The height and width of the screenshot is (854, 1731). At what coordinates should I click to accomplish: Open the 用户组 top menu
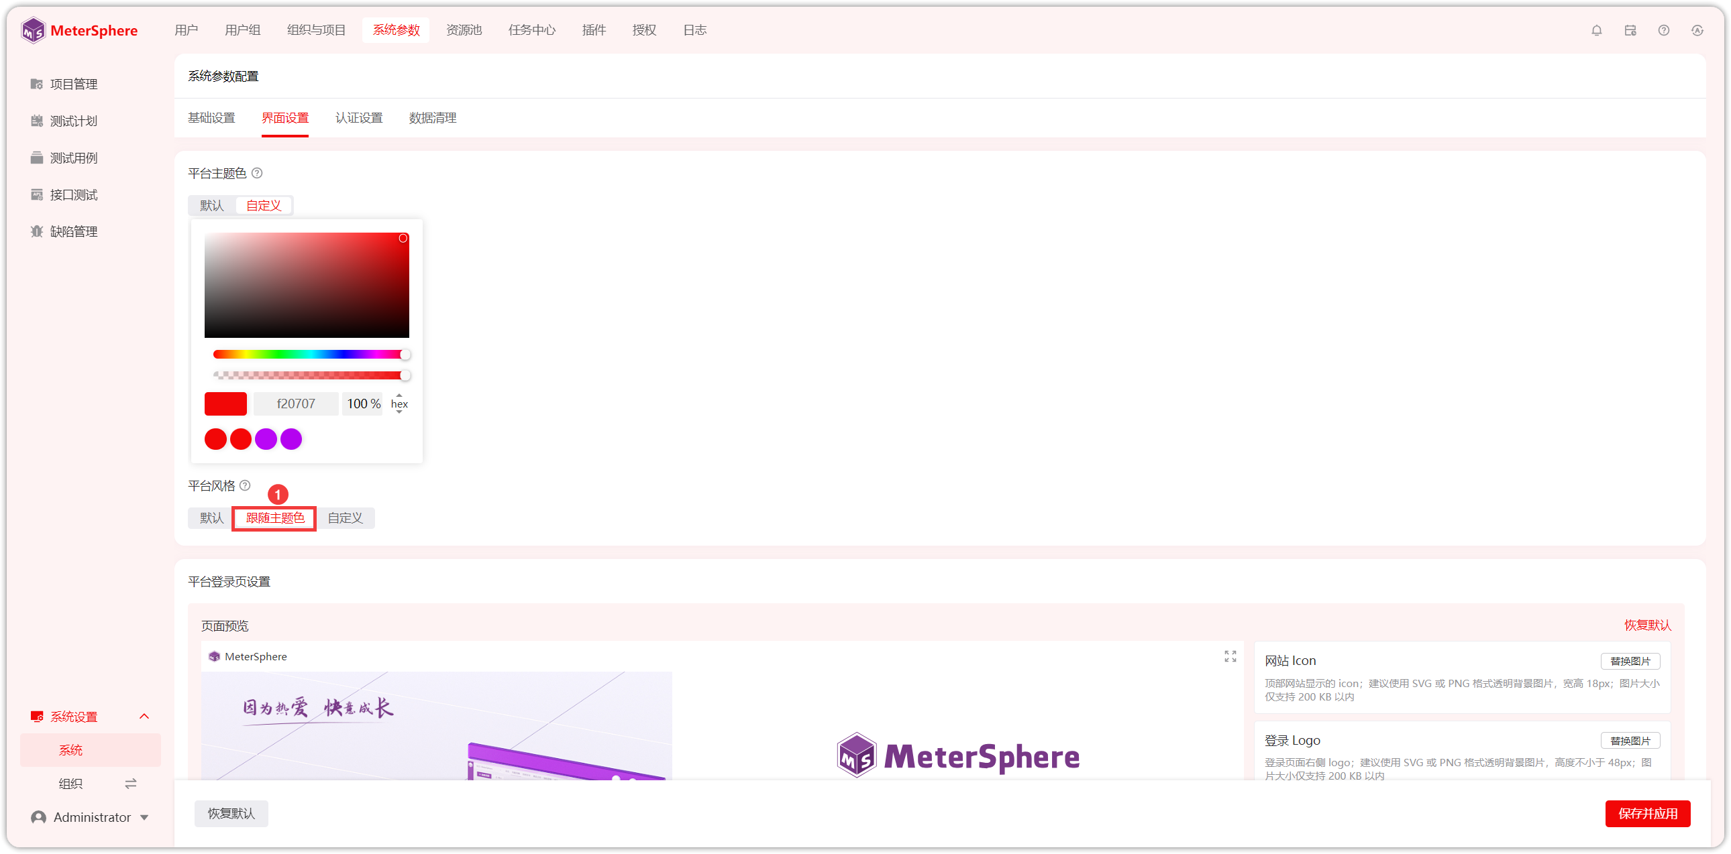point(243,30)
